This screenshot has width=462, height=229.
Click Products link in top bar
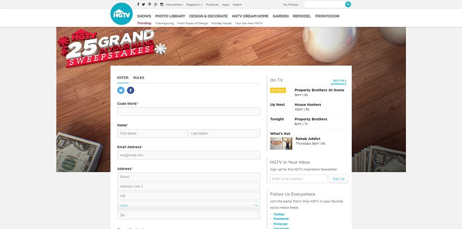coord(212,5)
